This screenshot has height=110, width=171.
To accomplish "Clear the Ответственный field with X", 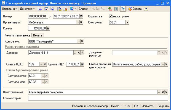I will click(x=163, y=92).
